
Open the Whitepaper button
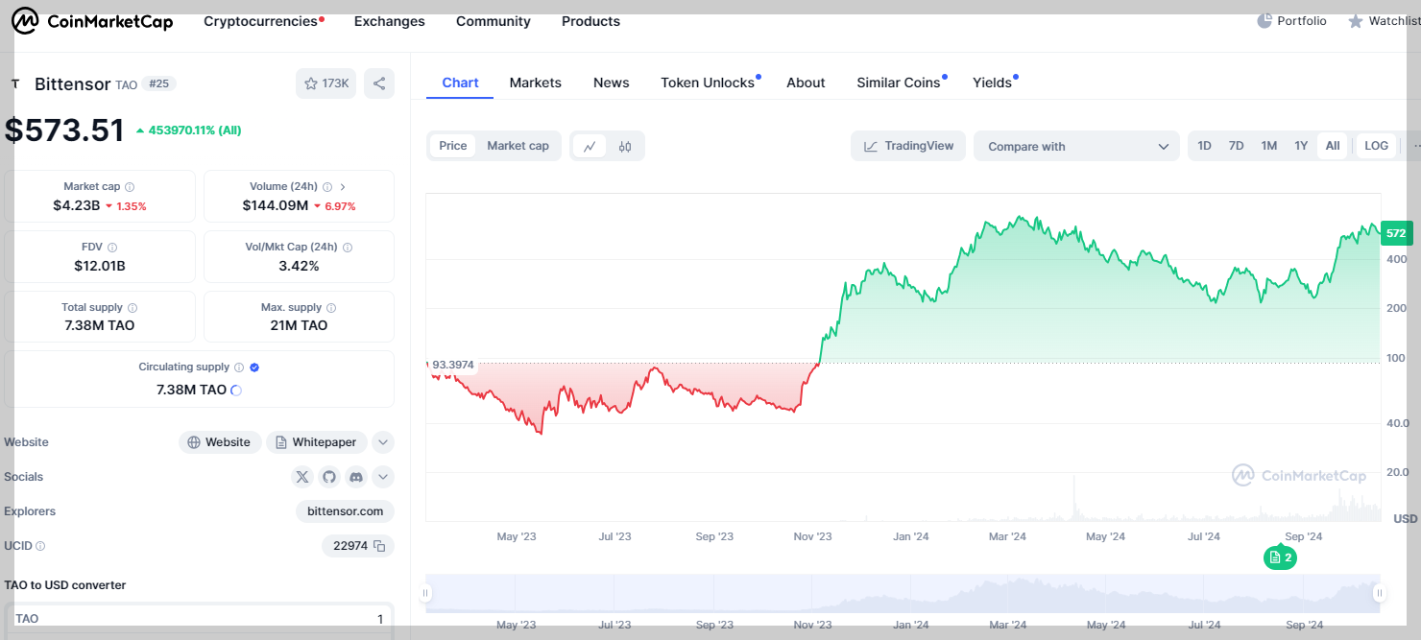[x=316, y=442]
